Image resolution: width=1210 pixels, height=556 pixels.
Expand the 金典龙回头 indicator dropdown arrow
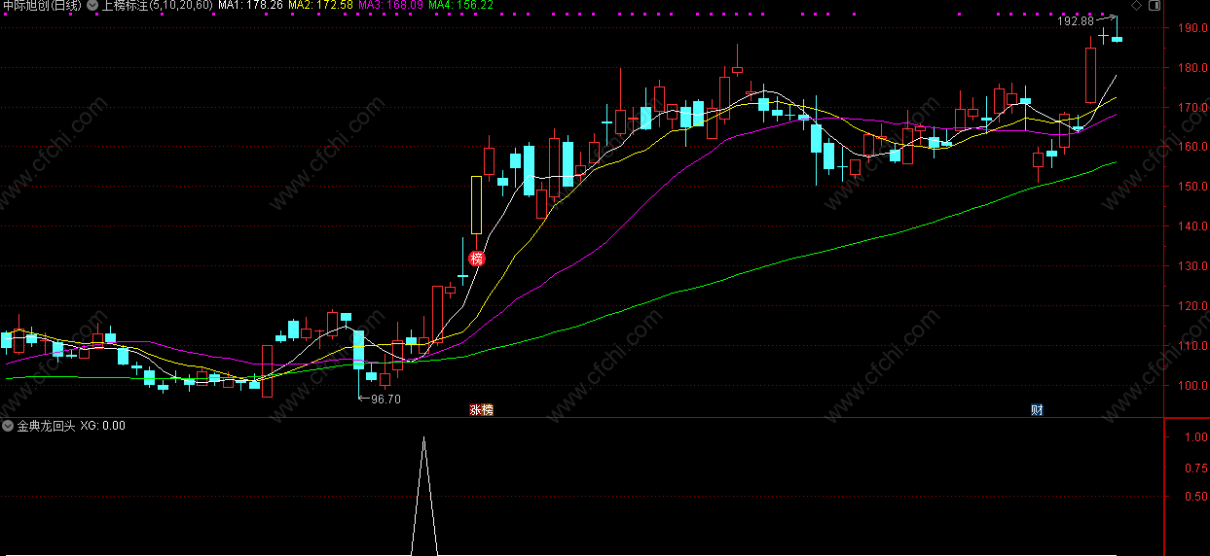tap(9, 426)
